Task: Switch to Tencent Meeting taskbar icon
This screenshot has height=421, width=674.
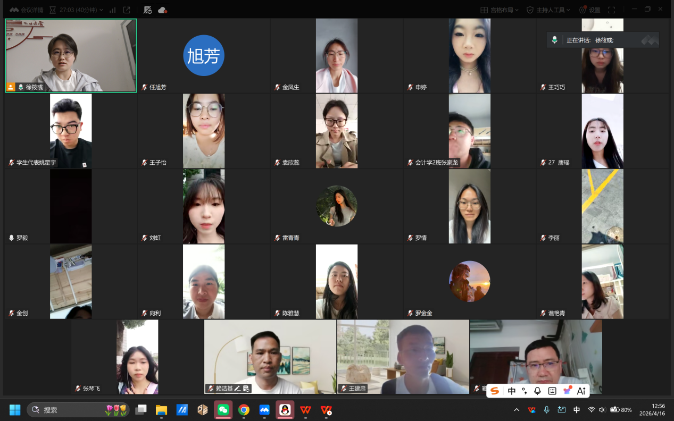Action: tap(264, 410)
